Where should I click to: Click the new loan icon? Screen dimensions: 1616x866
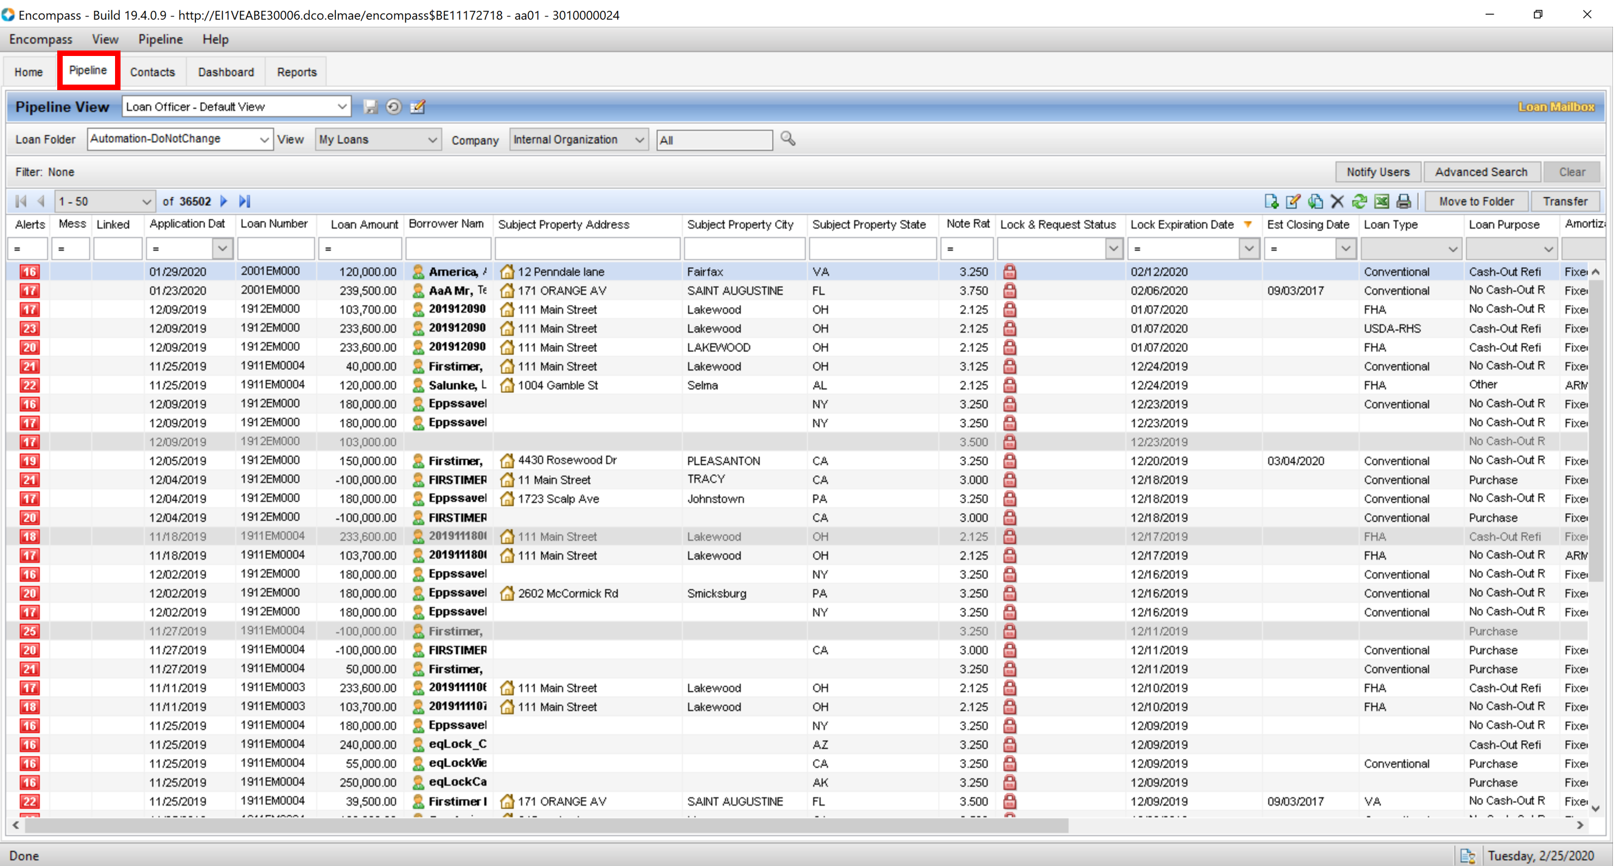pos(1271,201)
